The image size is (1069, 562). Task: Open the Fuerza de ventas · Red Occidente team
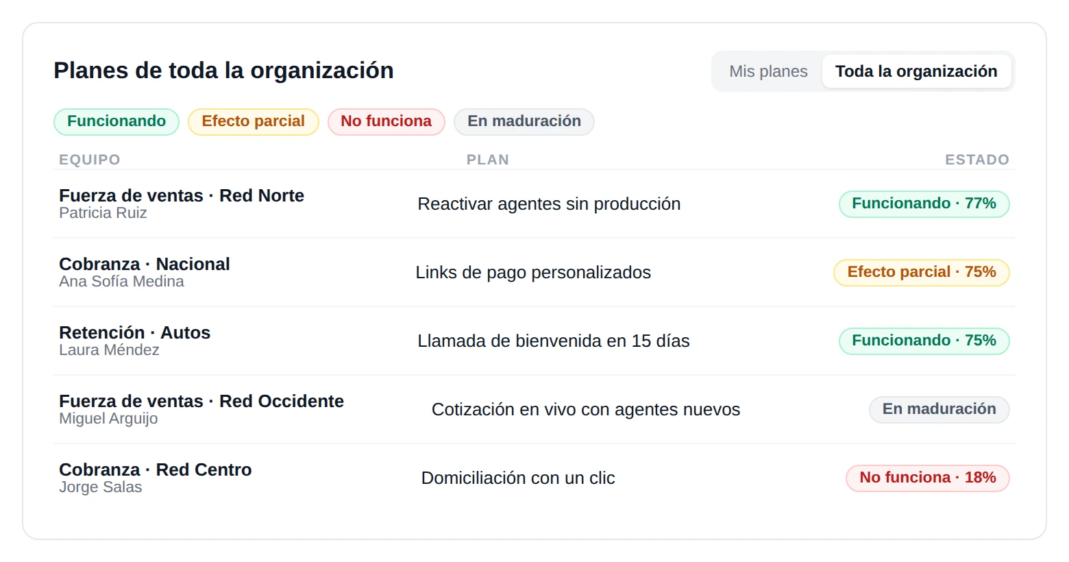pos(201,401)
